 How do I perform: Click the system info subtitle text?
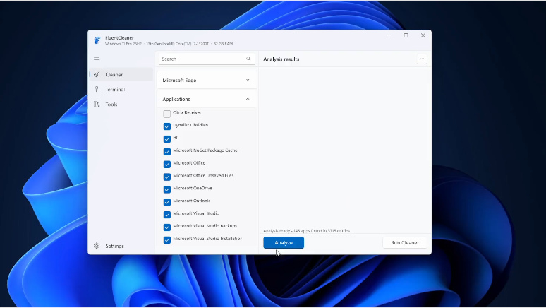point(169,44)
